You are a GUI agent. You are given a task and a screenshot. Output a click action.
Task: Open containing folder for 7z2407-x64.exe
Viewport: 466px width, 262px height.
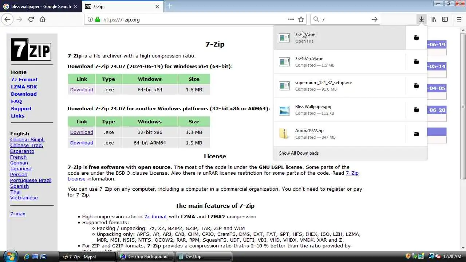point(416,61)
